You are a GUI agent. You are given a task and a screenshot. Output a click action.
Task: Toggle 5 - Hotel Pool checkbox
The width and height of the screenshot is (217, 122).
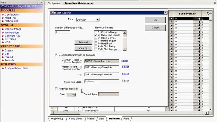tap(96, 44)
